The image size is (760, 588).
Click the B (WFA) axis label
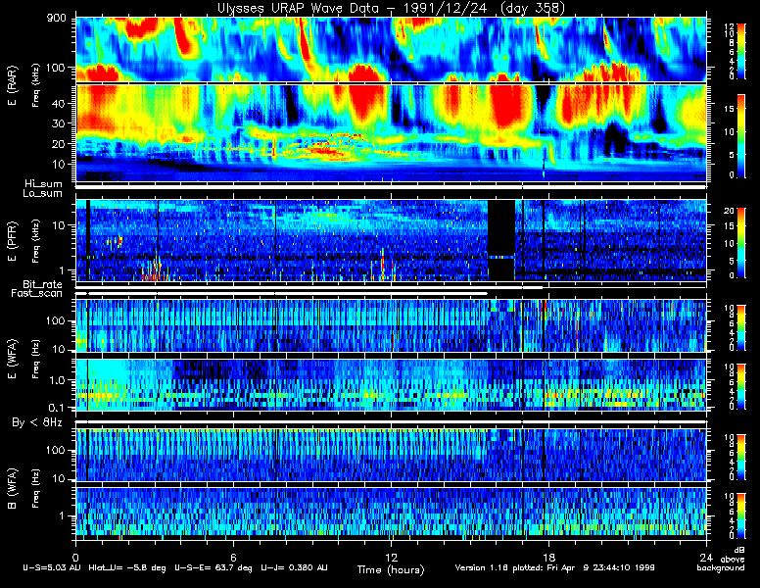[x=12, y=489]
